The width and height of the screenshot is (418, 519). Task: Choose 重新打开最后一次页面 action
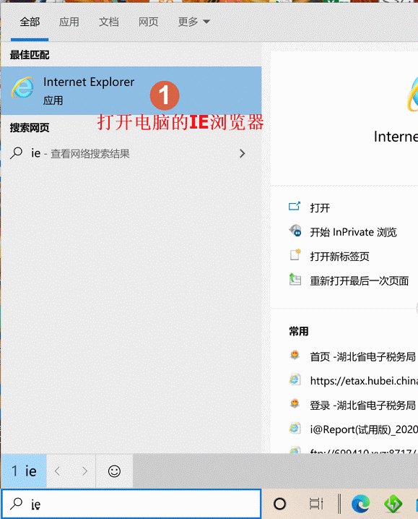click(x=360, y=281)
